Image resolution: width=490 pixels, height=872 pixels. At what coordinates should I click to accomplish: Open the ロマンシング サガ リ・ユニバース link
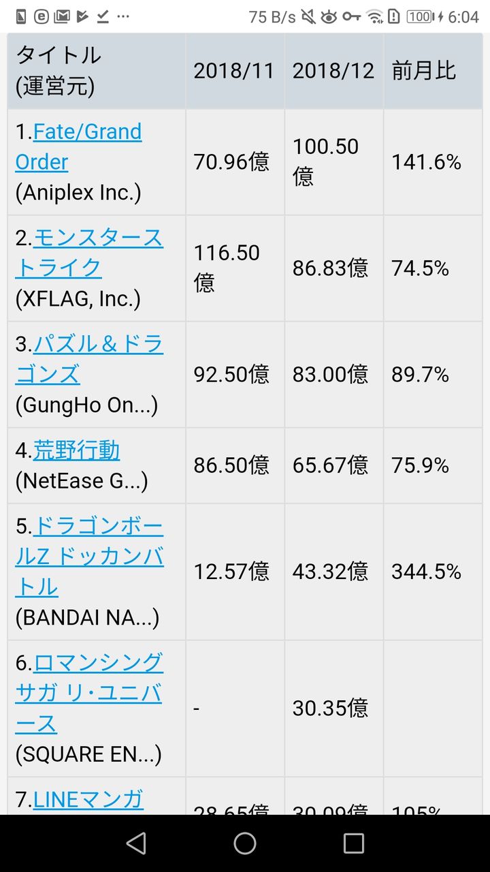click(89, 693)
